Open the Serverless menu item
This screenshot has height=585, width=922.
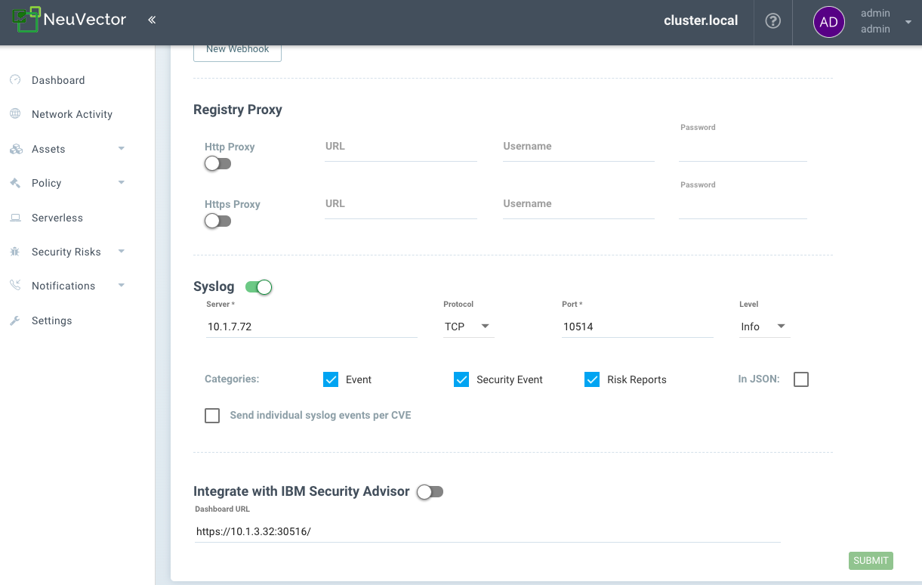(x=57, y=218)
